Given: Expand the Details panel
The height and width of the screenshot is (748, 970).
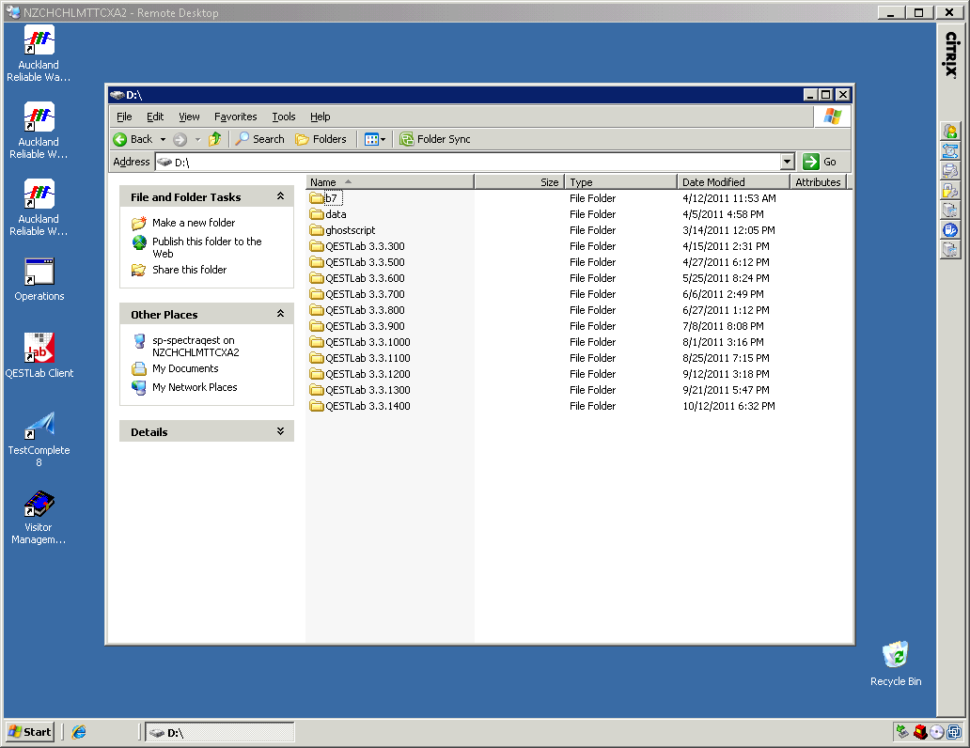Looking at the screenshot, I should (x=280, y=431).
